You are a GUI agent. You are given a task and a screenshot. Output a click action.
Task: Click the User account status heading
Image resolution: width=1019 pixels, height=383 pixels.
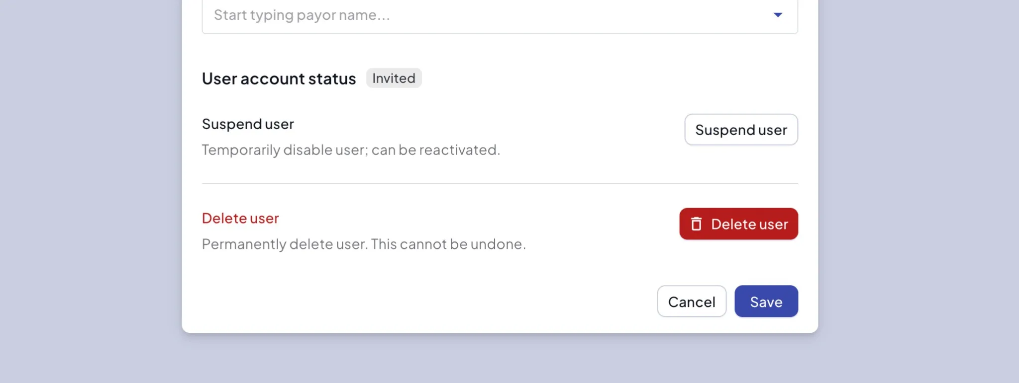click(278, 78)
